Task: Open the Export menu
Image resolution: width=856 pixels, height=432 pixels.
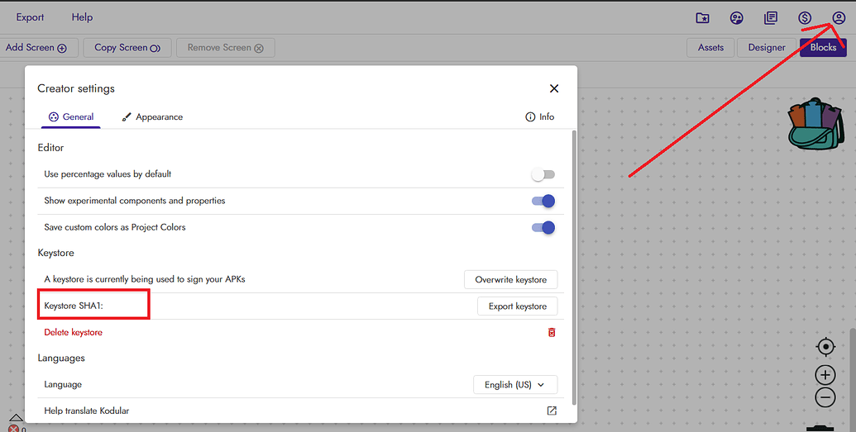Action: [x=31, y=17]
